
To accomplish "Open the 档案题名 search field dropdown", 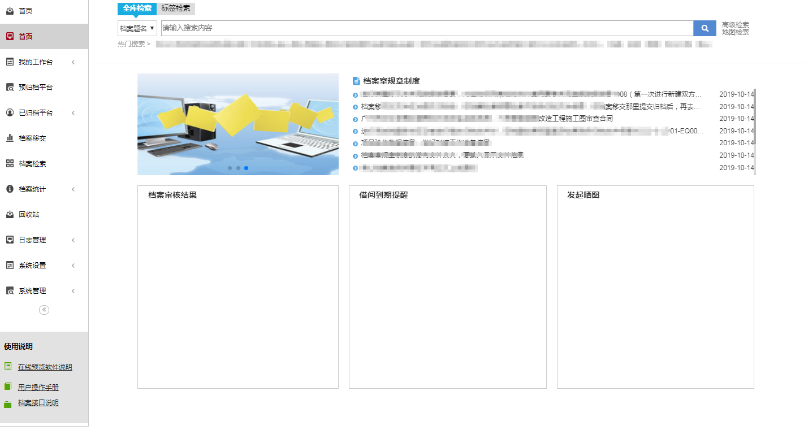I will coord(137,28).
